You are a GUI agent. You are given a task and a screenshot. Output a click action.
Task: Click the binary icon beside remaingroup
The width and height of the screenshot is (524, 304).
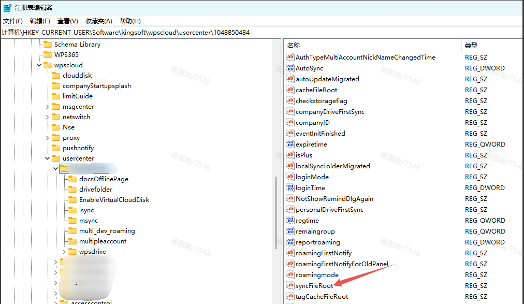click(290, 231)
